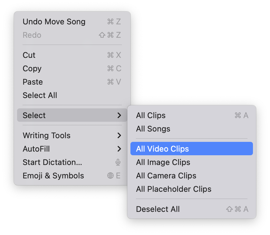Viewport: 270px width, 235px height.
Task: Choose Cut from the menu
Action: (29, 55)
